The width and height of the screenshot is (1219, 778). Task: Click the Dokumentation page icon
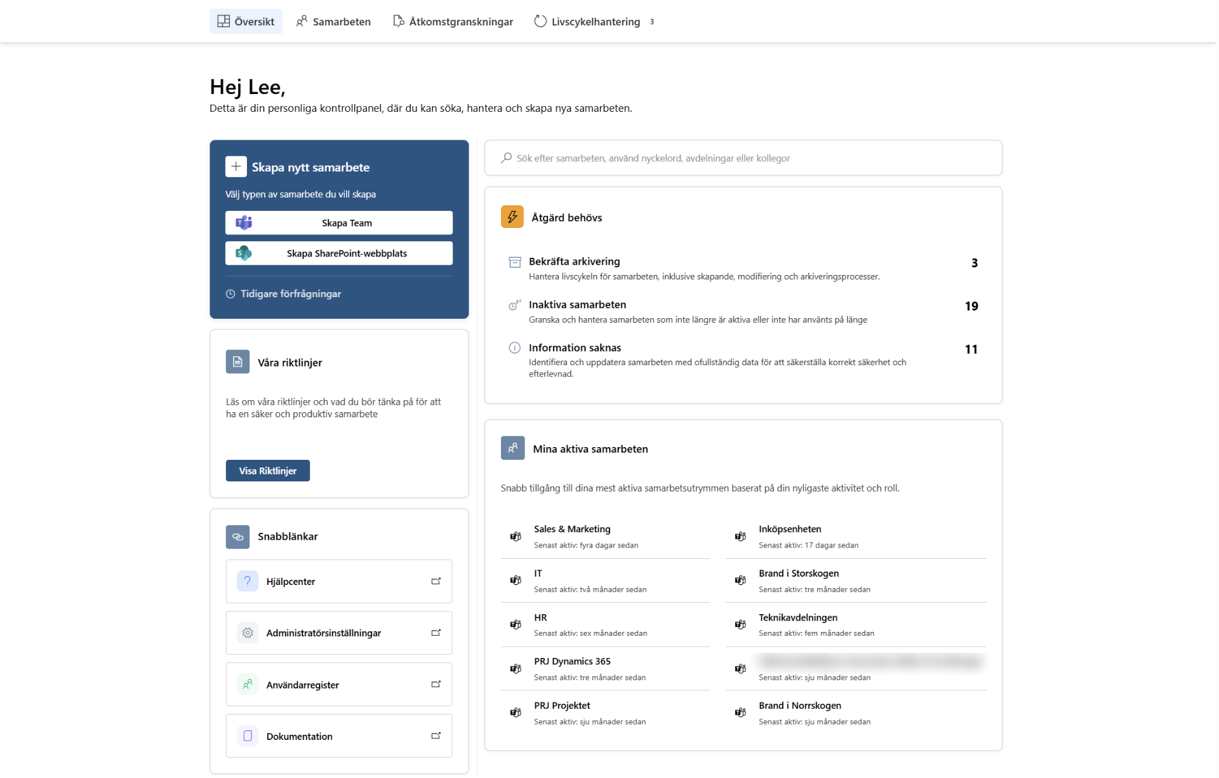tap(248, 736)
